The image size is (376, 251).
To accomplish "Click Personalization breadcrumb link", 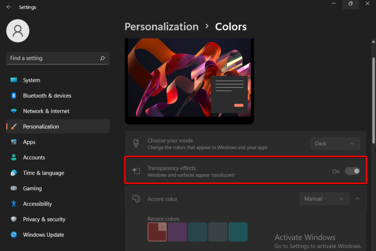I will (161, 27).
